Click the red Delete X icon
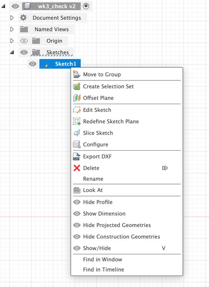The height and width of the screenshot is (287, 209). [x=77, y=168]
